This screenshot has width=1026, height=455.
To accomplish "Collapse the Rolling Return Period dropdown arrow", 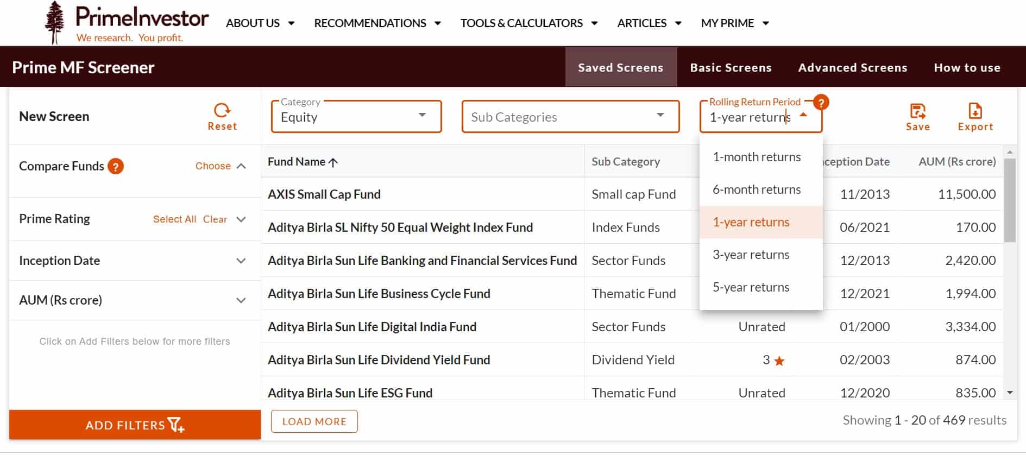I will (803, 115).
